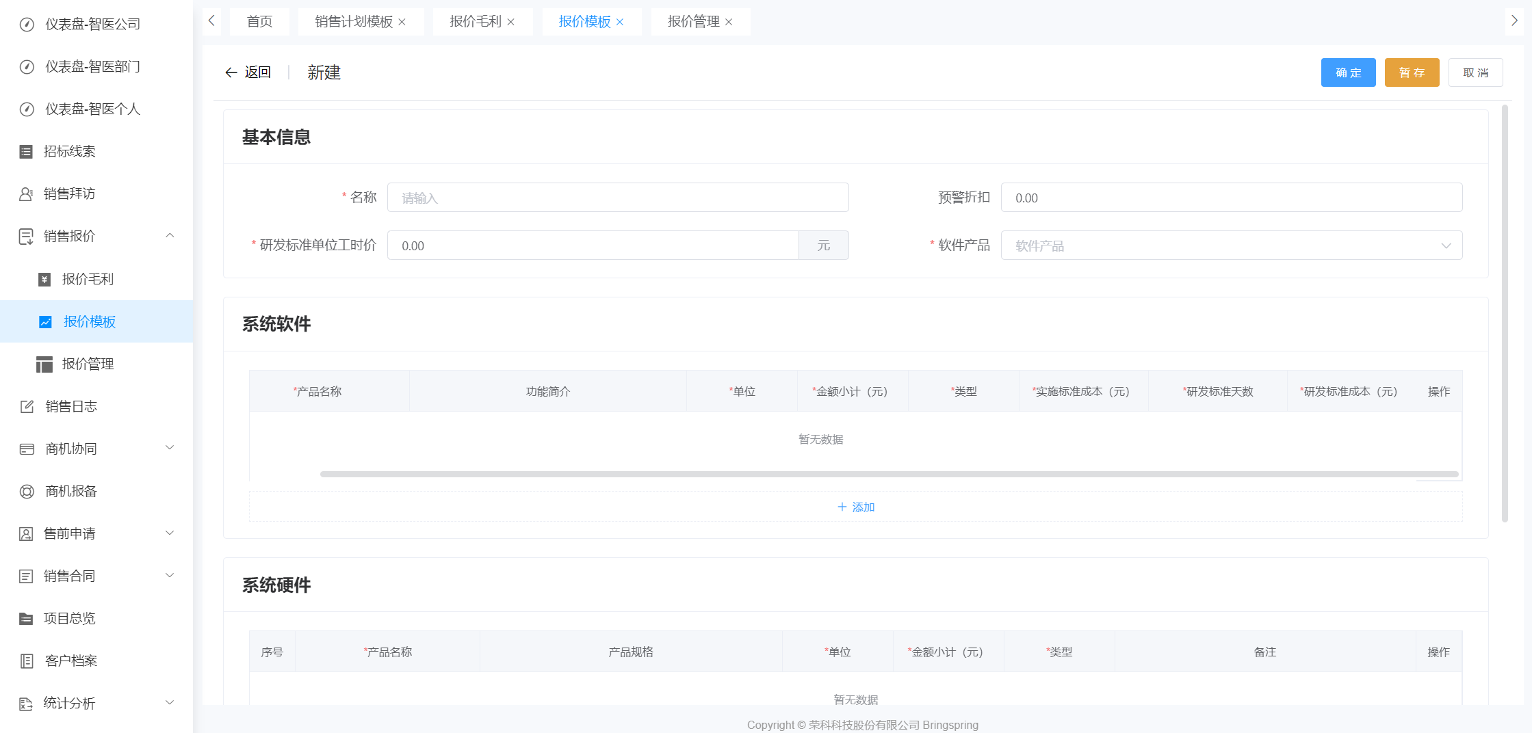Click the 商机报备 lifebuoy icon

tap(27, 492)
